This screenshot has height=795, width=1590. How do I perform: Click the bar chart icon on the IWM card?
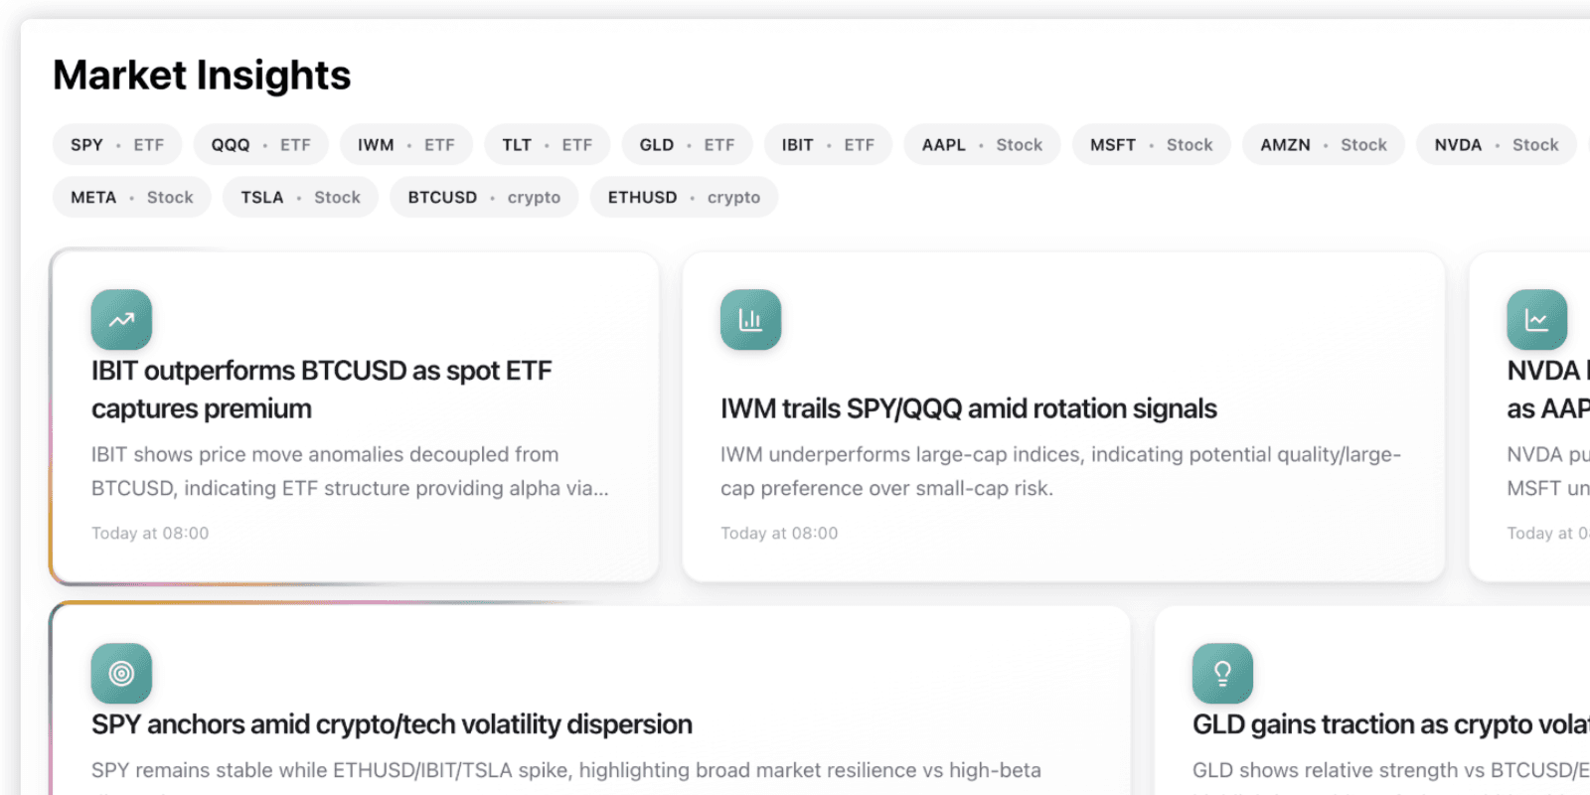(x=750, y=319)
